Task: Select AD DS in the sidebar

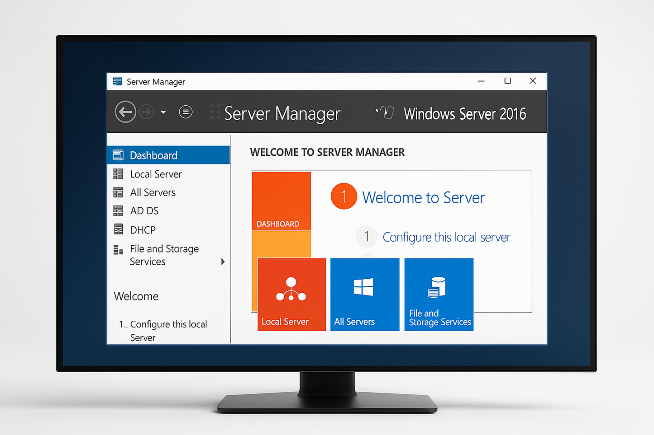Action: [144, 210]
